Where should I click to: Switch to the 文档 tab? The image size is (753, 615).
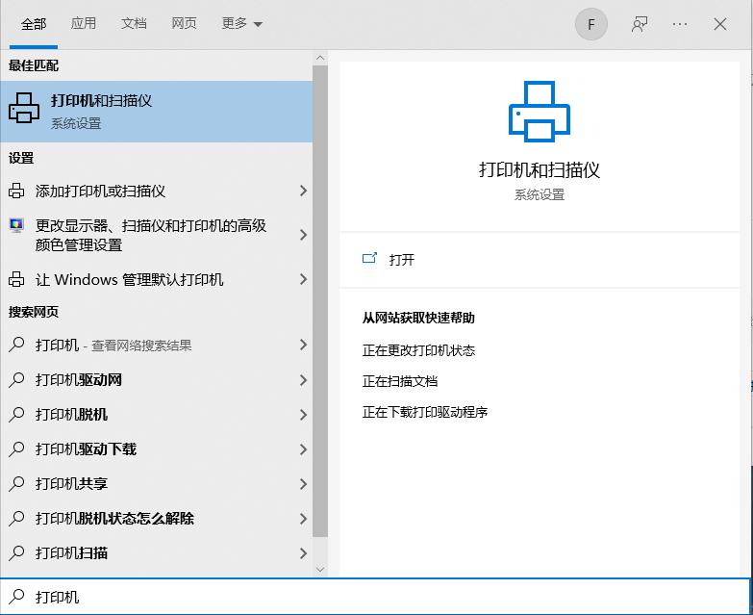tap(134, 23)
